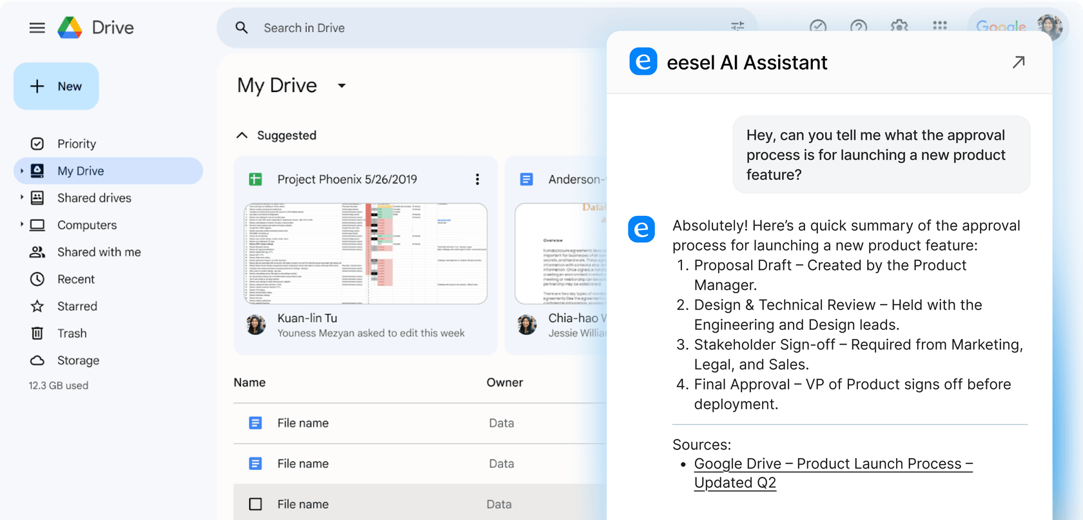This screenshot has width=1083, height=520.
Task: Expand the Shared drives tree
Action: tap(22, 198)
